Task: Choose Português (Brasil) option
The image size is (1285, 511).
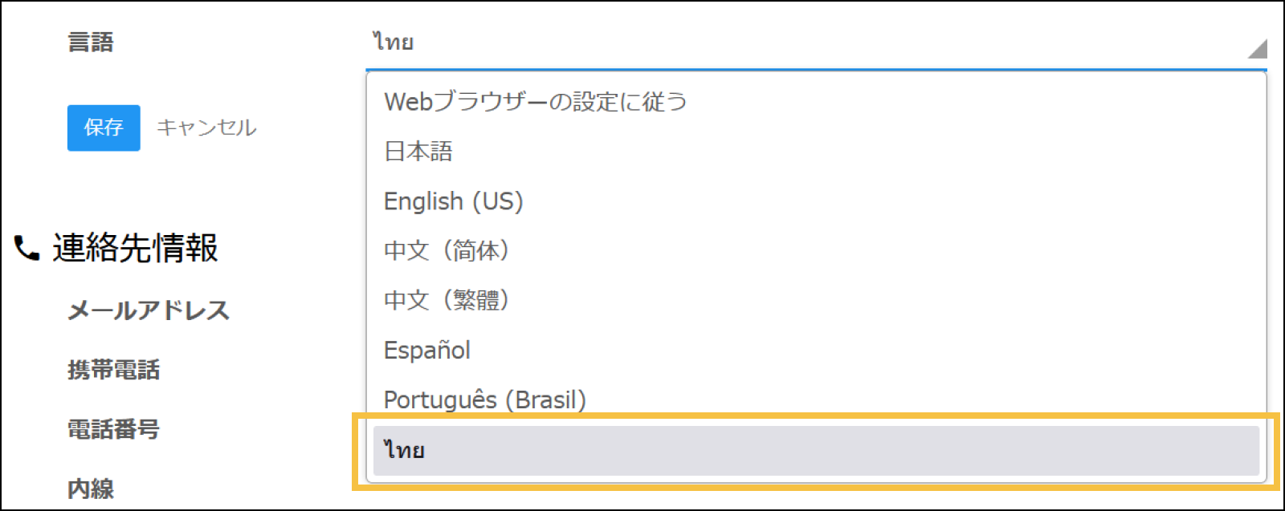Action: tap(485, 399)
